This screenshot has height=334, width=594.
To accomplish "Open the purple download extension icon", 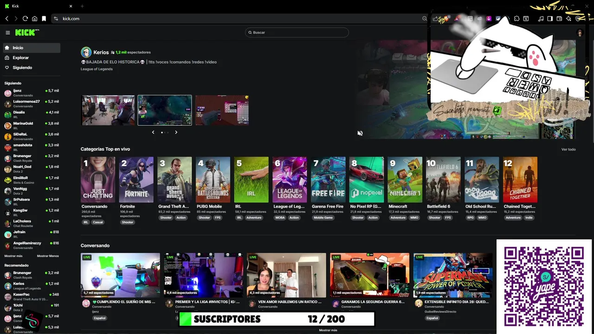I will click(489, 19).
